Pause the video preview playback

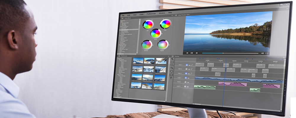pyautogui.click(x=192, y=53)
